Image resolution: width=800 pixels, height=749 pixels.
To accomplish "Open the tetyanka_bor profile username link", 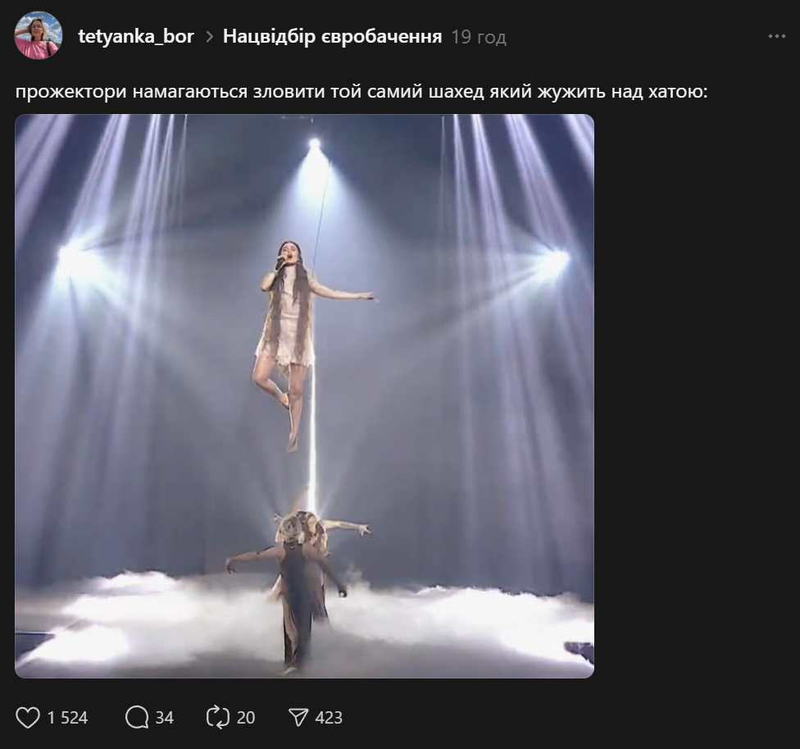I will (x=136, y=36).
